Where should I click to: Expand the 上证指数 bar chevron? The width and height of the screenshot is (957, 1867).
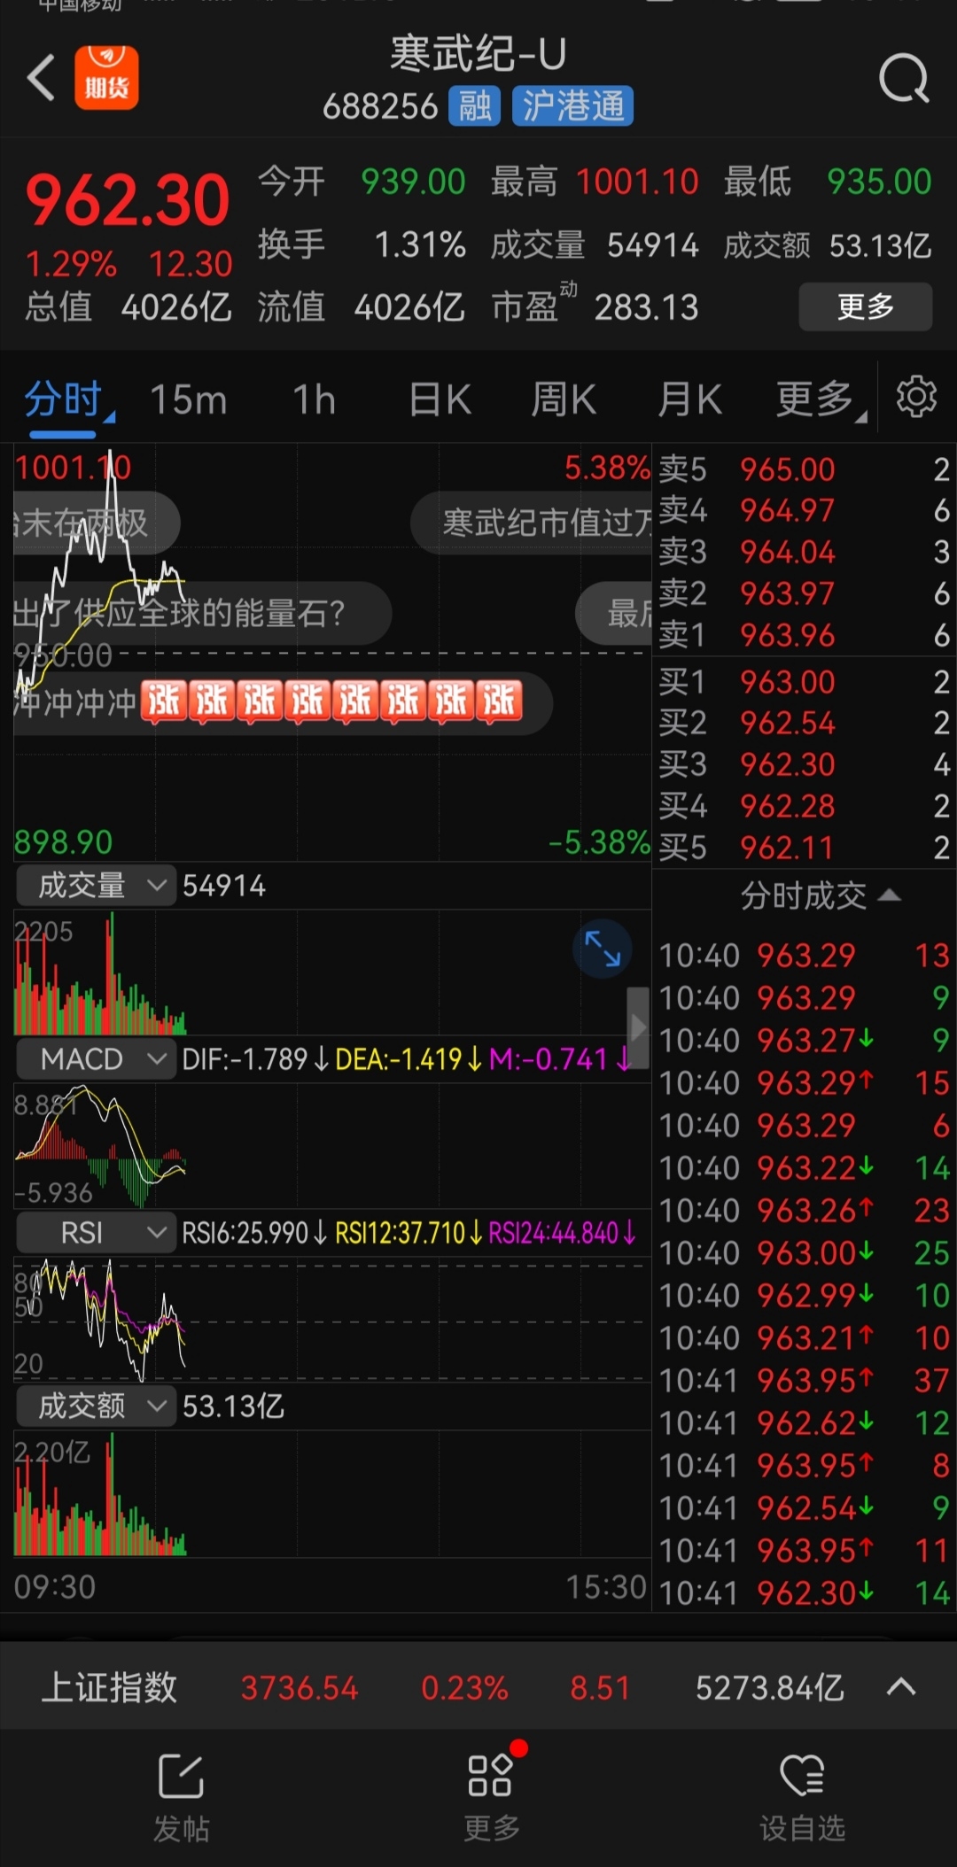point(901,1687)
